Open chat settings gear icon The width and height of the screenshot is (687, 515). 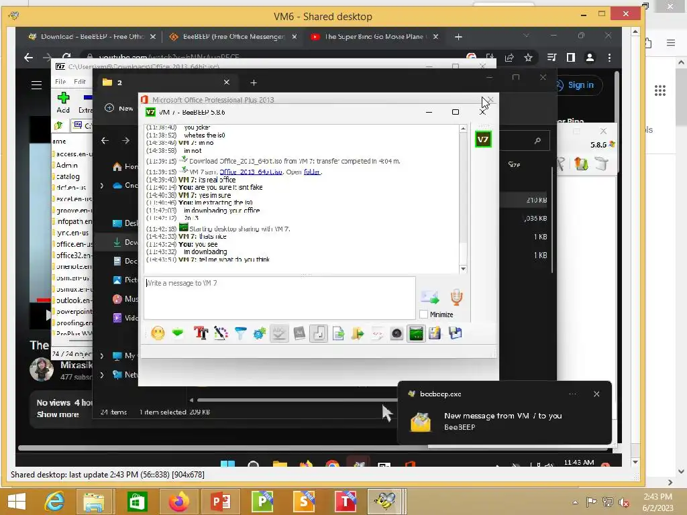[x=260, y=333]
